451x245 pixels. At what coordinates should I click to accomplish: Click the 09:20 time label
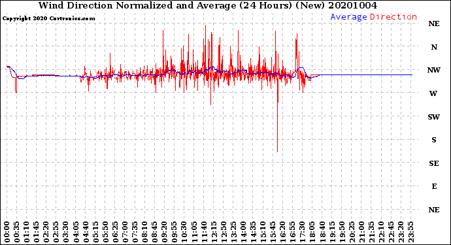coord(165,232)
